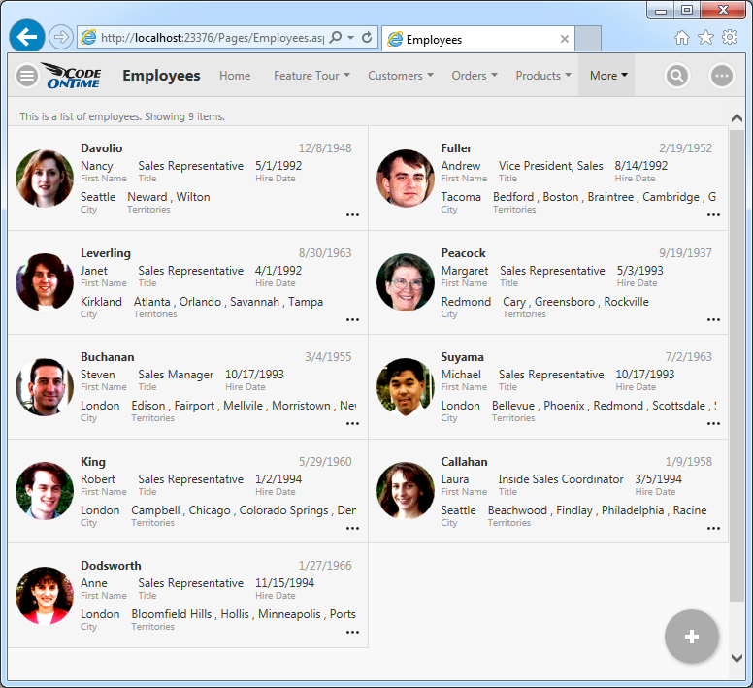Open the hamburger menu icon

point(27,76)
